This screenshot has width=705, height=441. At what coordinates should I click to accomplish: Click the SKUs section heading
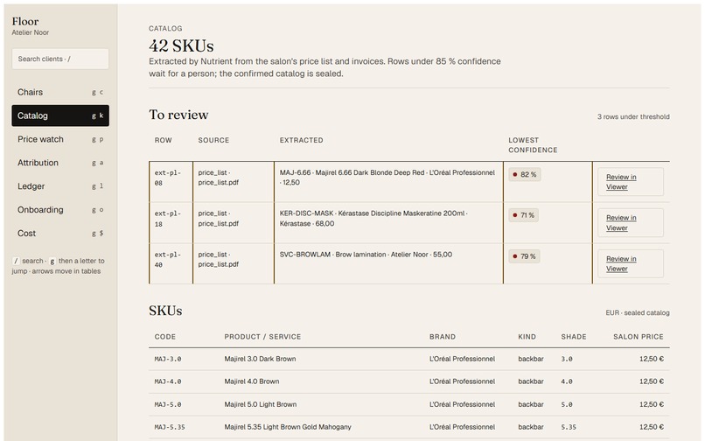pos(165,311)
